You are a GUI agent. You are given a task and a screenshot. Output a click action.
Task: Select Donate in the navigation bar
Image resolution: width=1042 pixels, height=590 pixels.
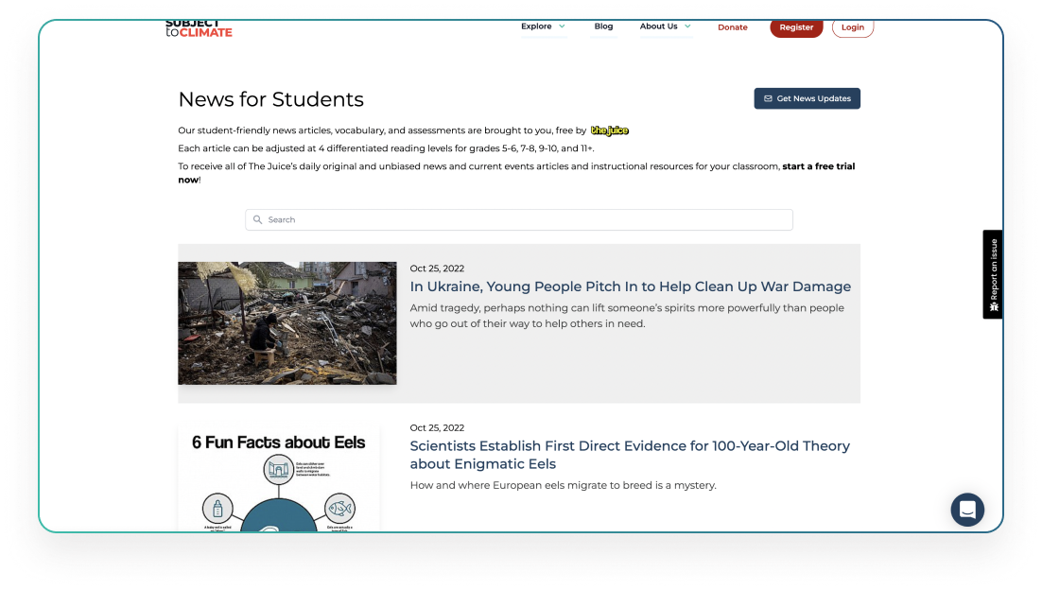[733, 27]
